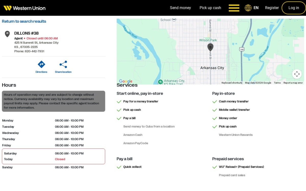Click the 425 N Summit St address line

coord(36,43)
